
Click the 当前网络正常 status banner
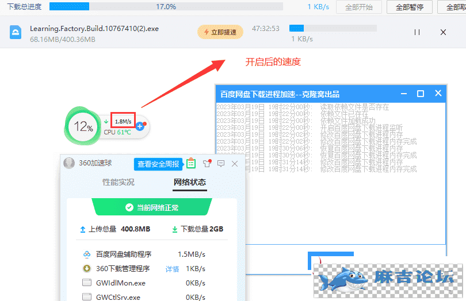(152, 207)
